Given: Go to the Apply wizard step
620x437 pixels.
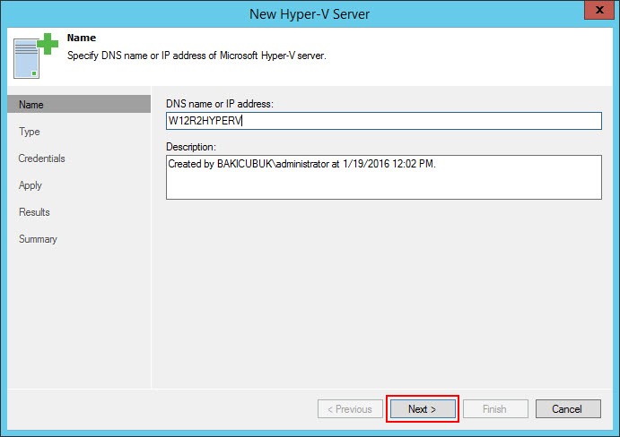Looking at the screenshot, I should pyautogui.click(x=30, y=185).
